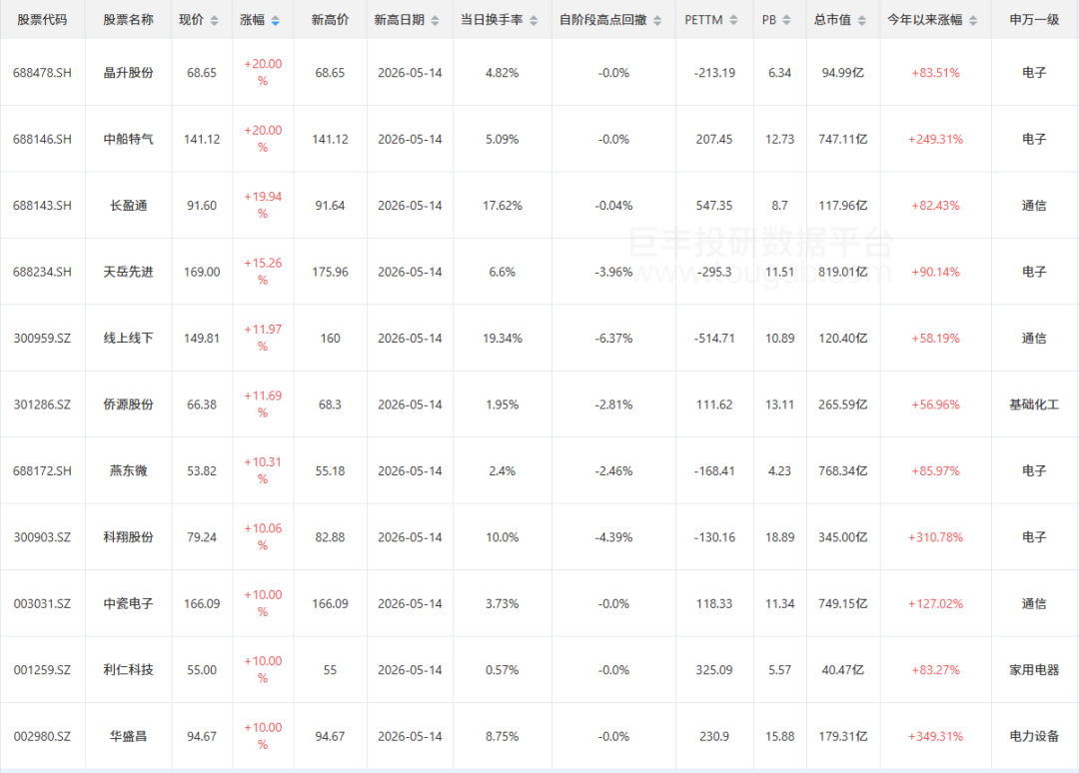Click the current price 53.82
This screenshot has height=773, width=1079.
click(x=202, y=471)
